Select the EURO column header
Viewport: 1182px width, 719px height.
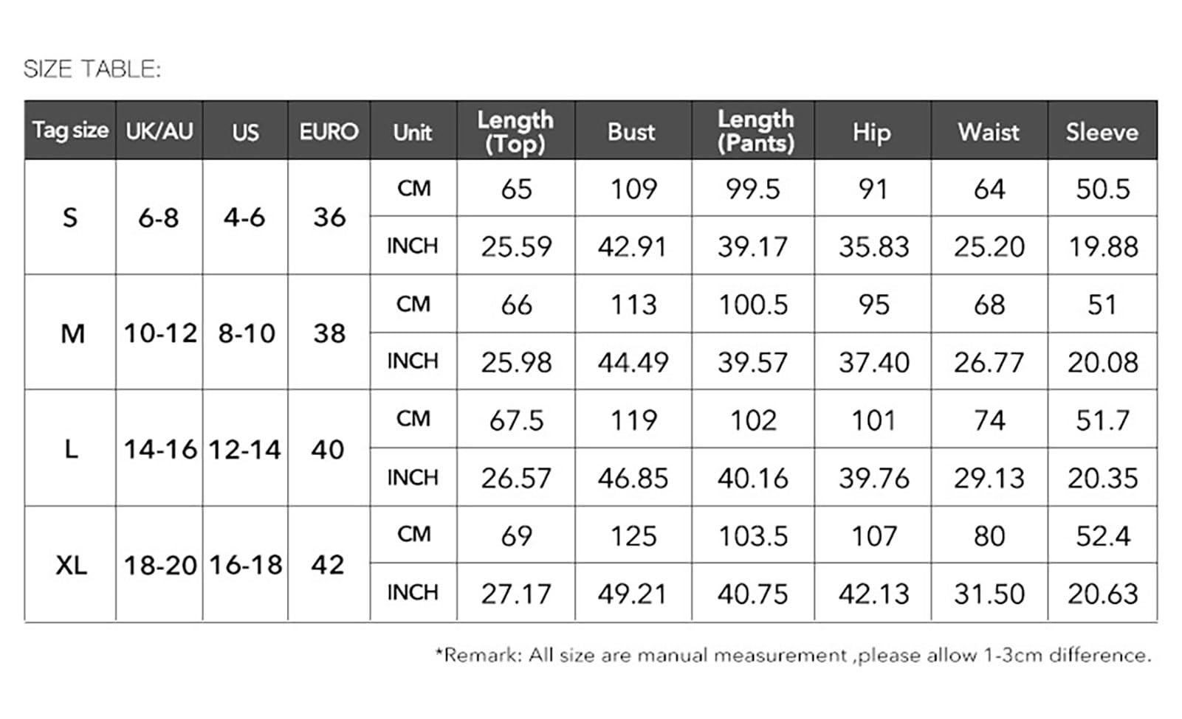pos(329,131)
